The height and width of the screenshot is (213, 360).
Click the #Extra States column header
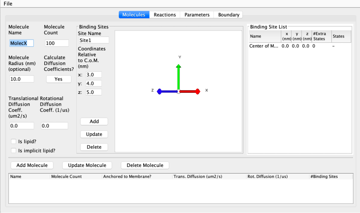[322, 36]
